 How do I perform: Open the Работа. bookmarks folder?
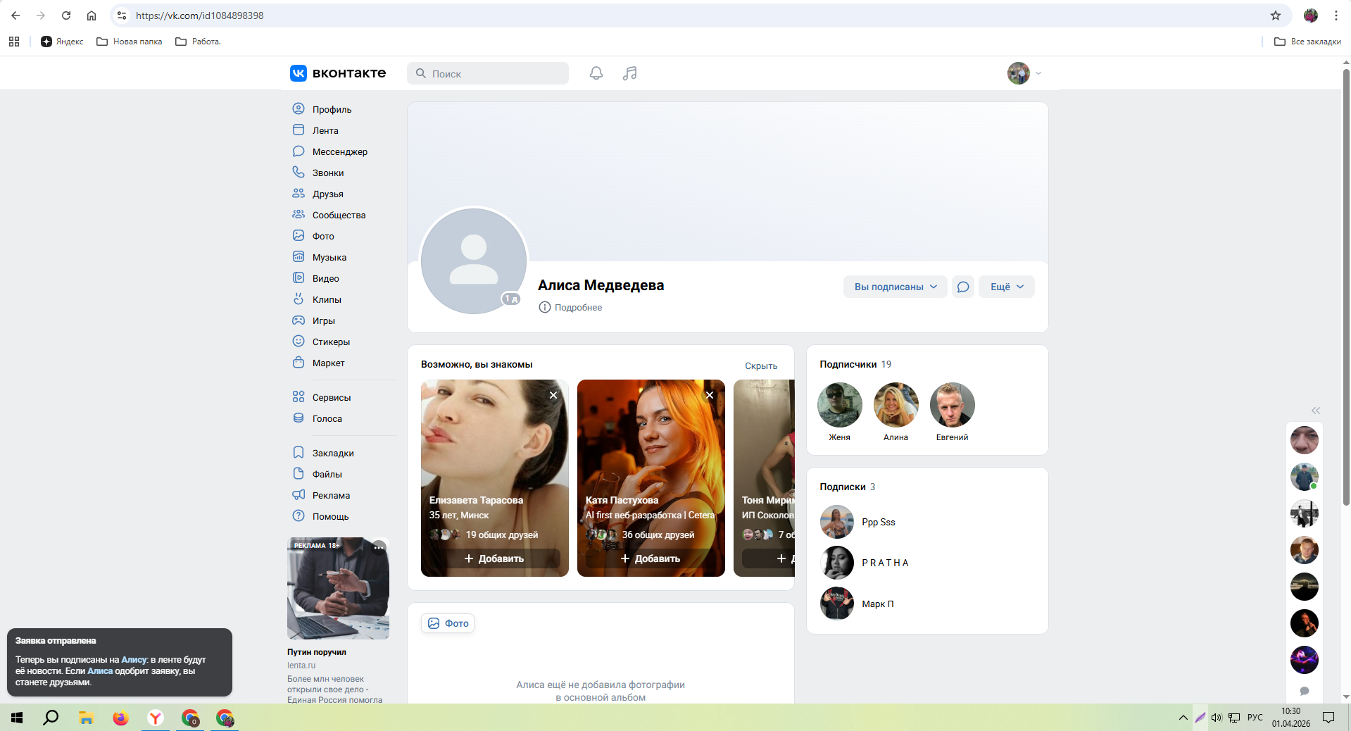click(x=198, y=42)
